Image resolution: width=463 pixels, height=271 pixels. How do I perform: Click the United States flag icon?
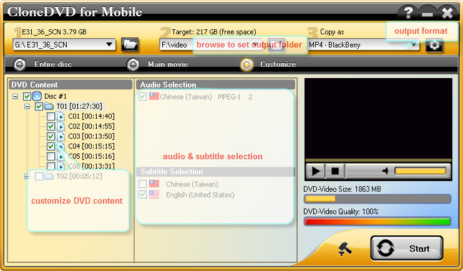(154, 194)
